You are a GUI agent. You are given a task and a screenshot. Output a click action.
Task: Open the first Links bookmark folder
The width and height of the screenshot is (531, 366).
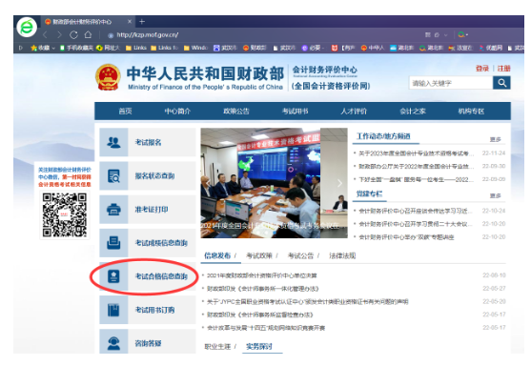point(135,48)
